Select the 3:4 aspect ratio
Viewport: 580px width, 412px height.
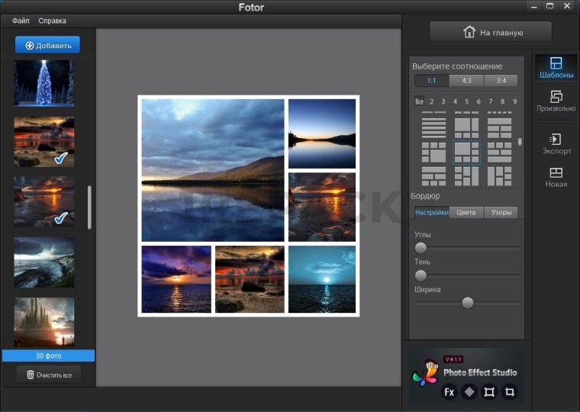[x=501, y=81]
